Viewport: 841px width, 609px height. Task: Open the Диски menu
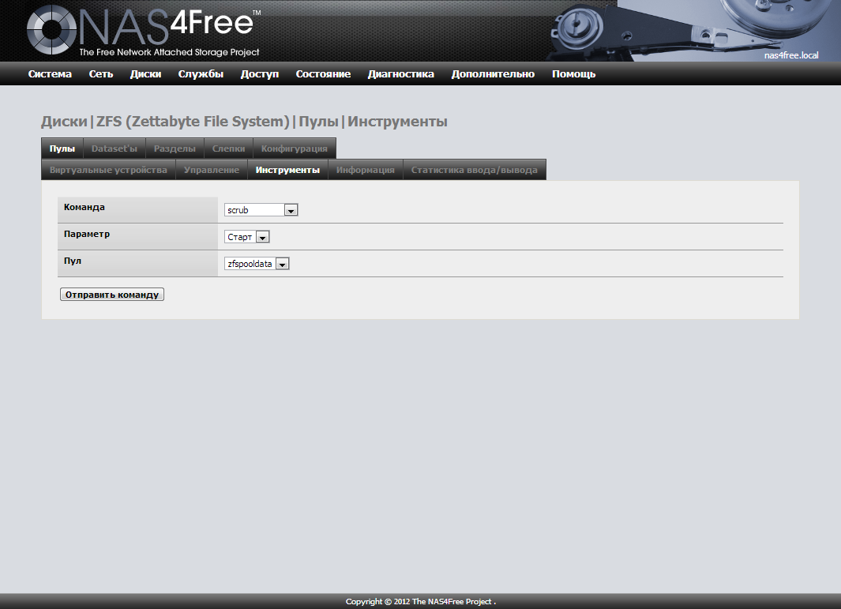[x=145, y=74]
